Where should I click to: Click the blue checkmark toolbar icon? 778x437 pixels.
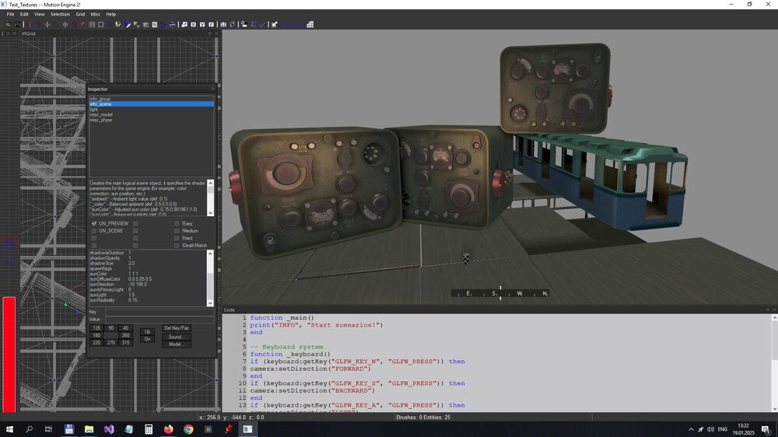[x=262, y=24]
